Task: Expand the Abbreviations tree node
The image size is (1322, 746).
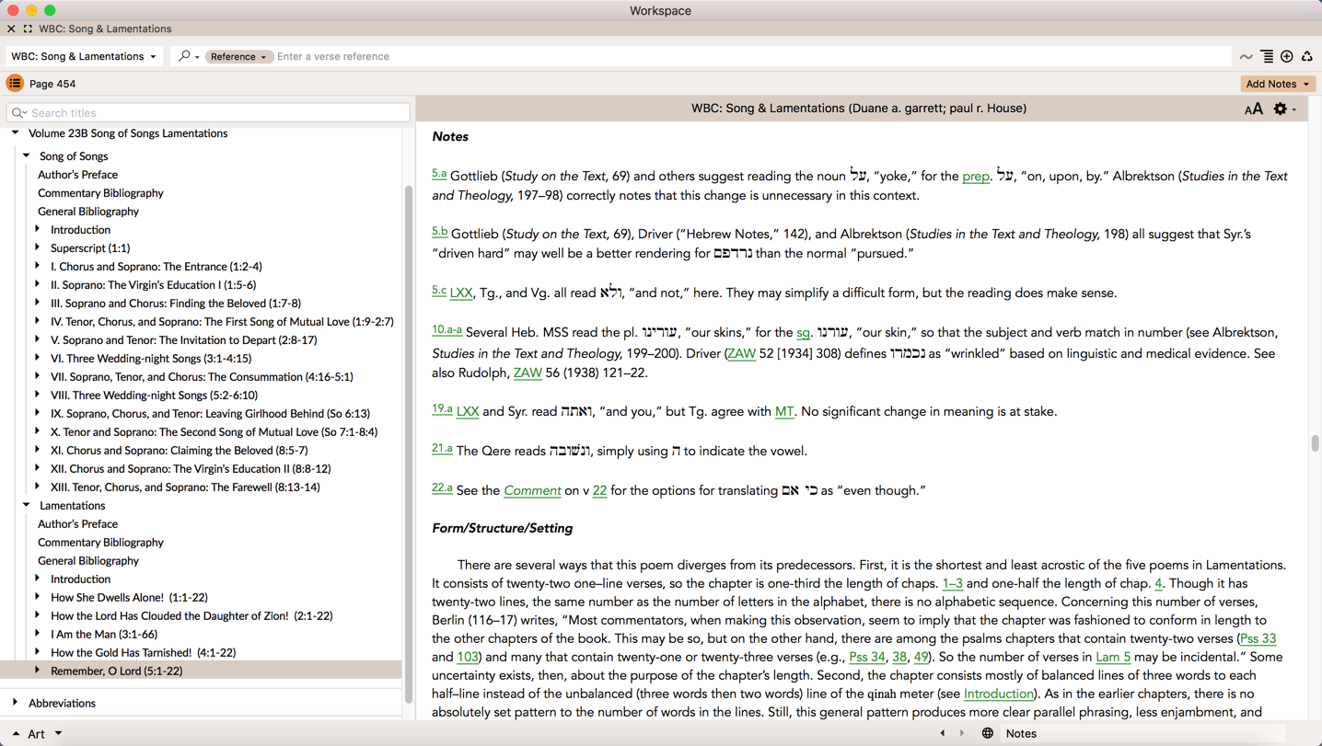Action: pos(16,703)
